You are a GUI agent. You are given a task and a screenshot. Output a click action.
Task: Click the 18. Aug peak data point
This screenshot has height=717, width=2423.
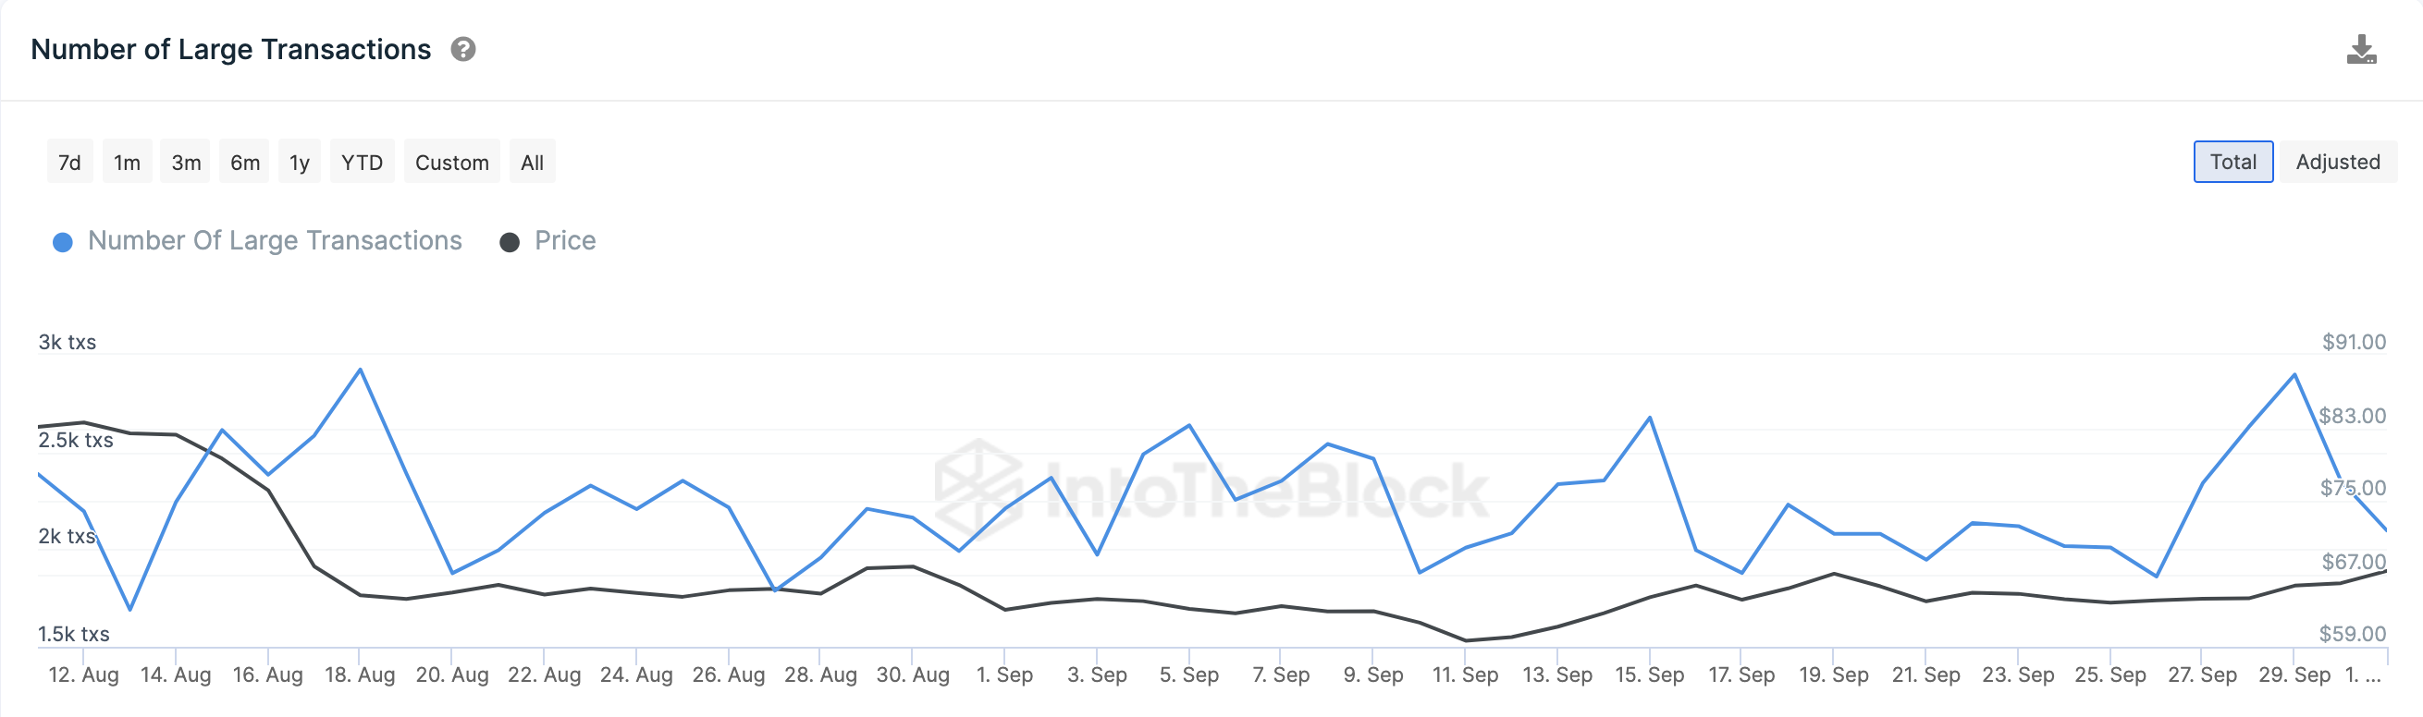point(361,370)
